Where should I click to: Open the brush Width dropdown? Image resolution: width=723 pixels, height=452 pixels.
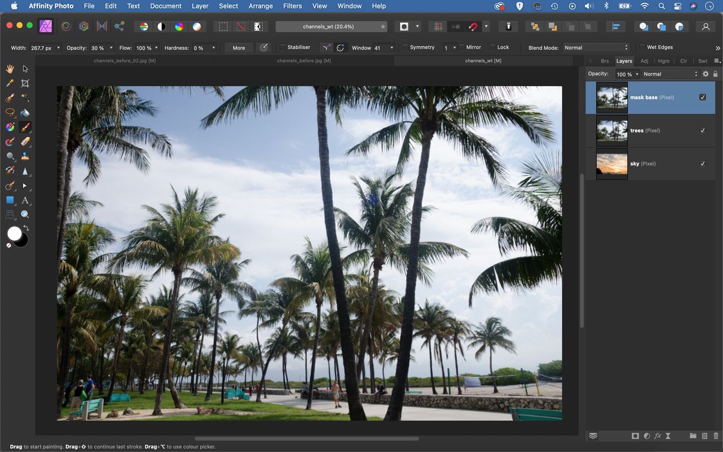pyautogui.click(x=58, y=47)
